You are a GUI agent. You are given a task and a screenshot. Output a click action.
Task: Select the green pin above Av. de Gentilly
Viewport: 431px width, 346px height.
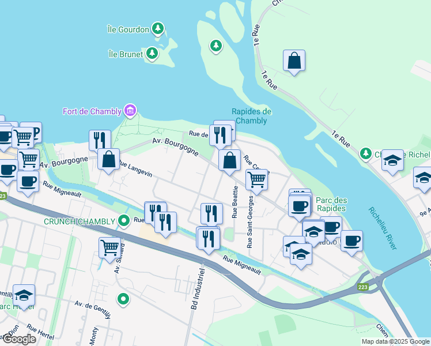(x=123, y=299)
